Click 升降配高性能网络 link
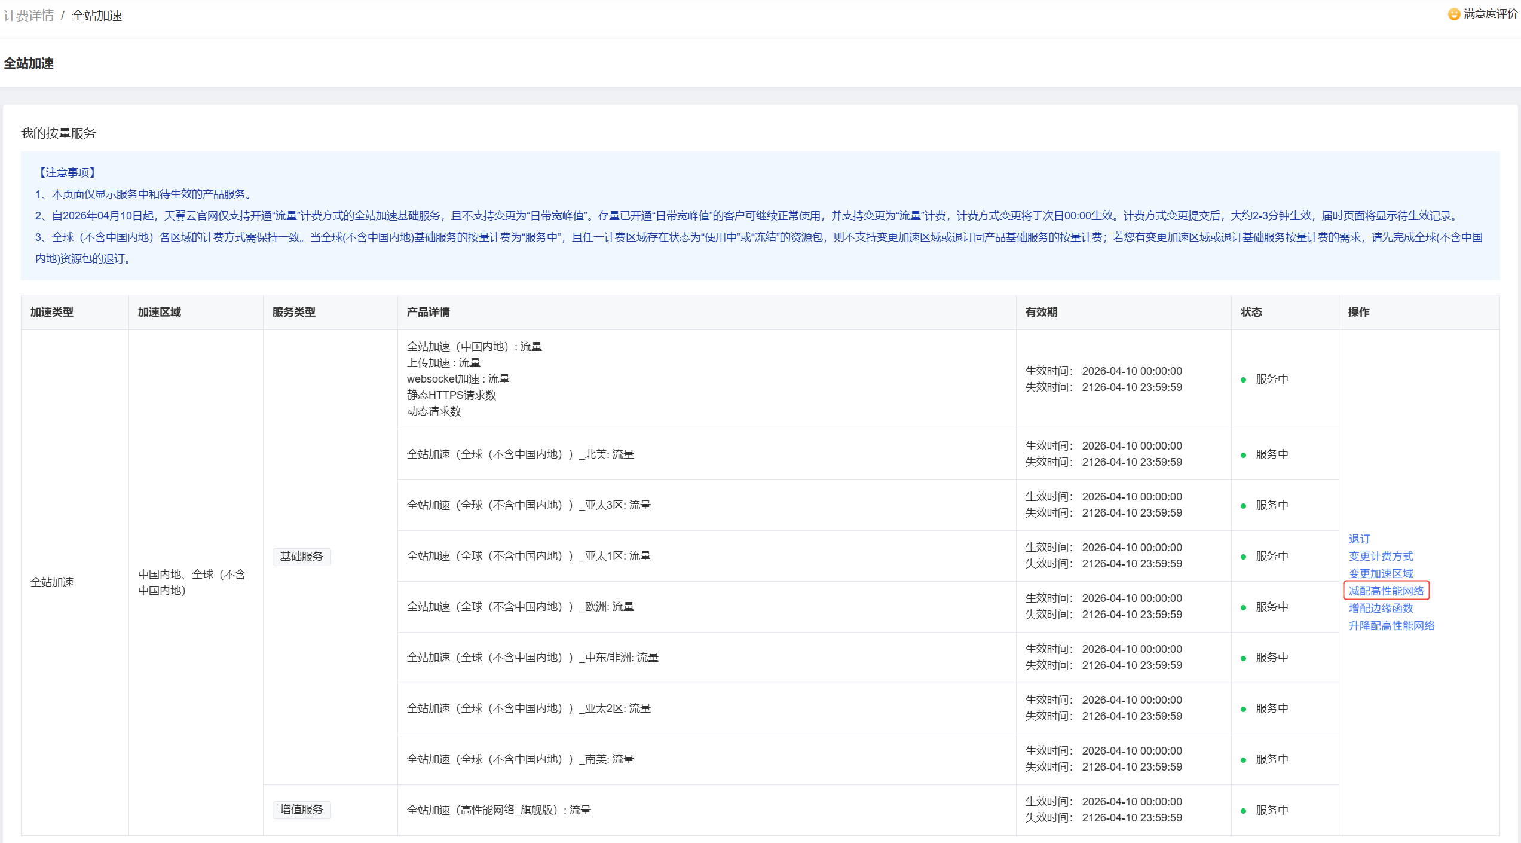 1391,625
